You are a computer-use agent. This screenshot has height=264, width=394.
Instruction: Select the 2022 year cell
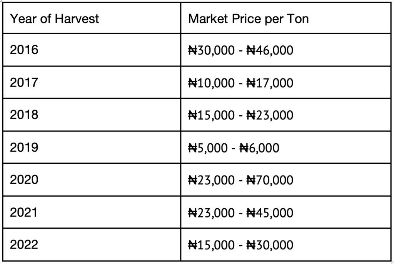[92, 245]
